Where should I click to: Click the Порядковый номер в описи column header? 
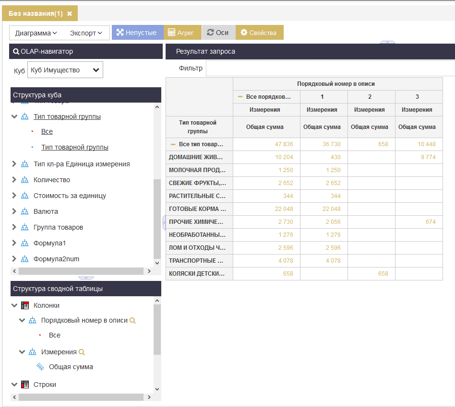click(x=338, y=84)
